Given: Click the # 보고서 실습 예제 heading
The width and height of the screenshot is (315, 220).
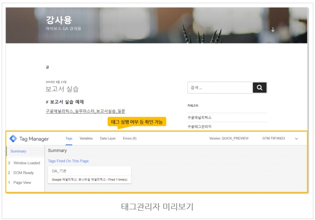Looking at the screenshot, I should pos(65,102).
